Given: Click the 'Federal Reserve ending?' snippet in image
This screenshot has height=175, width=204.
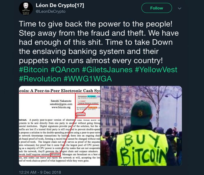Looking at the screenshot, I should click(x=88, y=103).
